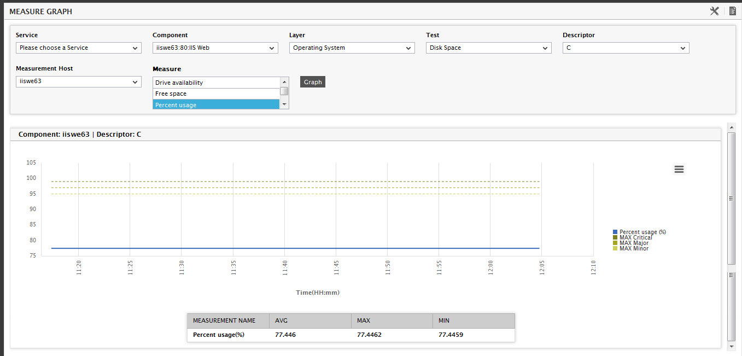Toggle MAX Minor legend series

click(x=630, y=248)
